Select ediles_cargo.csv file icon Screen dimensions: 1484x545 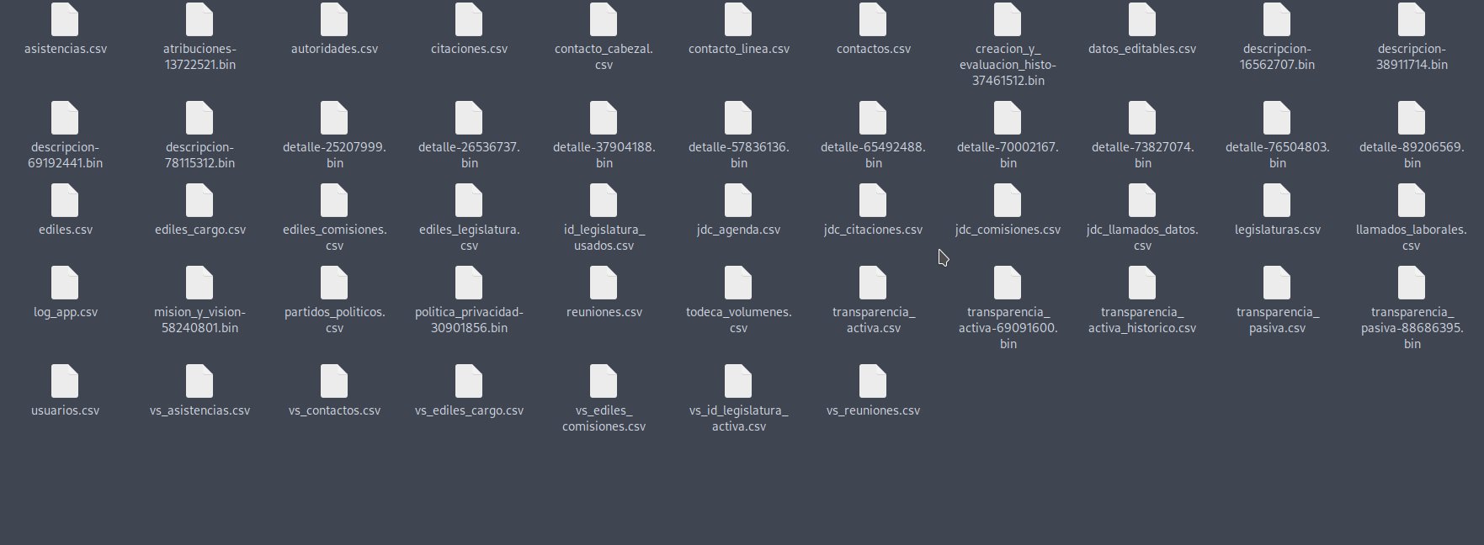199,201
